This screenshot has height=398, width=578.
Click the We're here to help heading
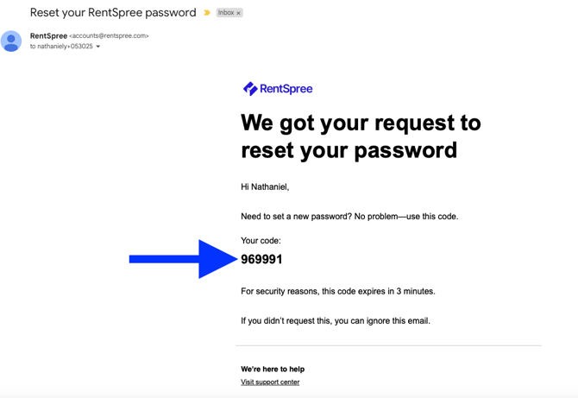tap(273, 369)
